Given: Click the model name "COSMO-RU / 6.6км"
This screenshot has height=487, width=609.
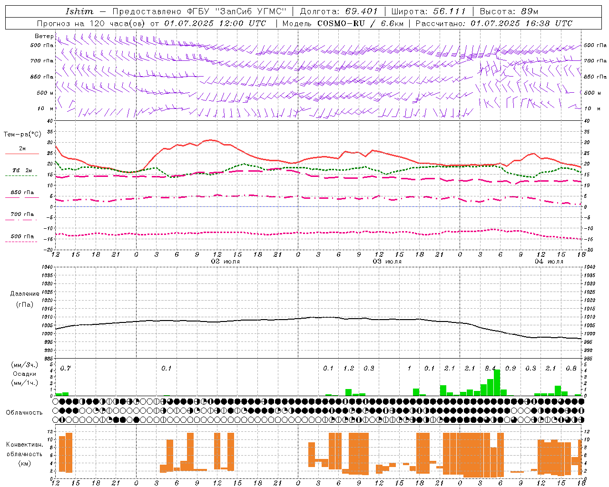Looking at the screenshot, I should click(x=360, y=23).
